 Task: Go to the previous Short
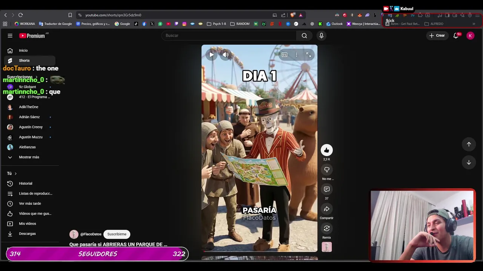469,144
